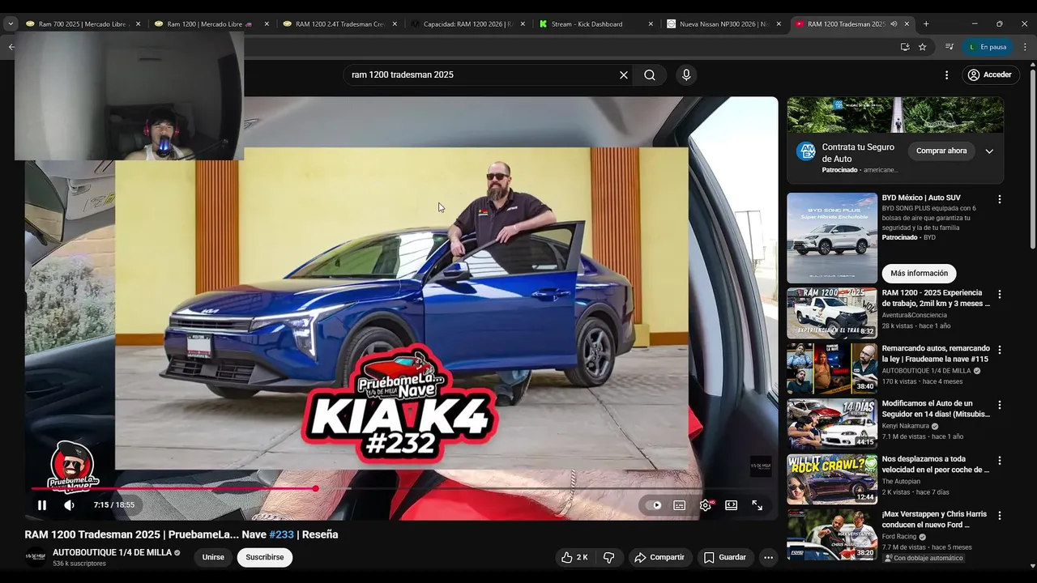Click the progress bar scrubber dot

[315, 488]
